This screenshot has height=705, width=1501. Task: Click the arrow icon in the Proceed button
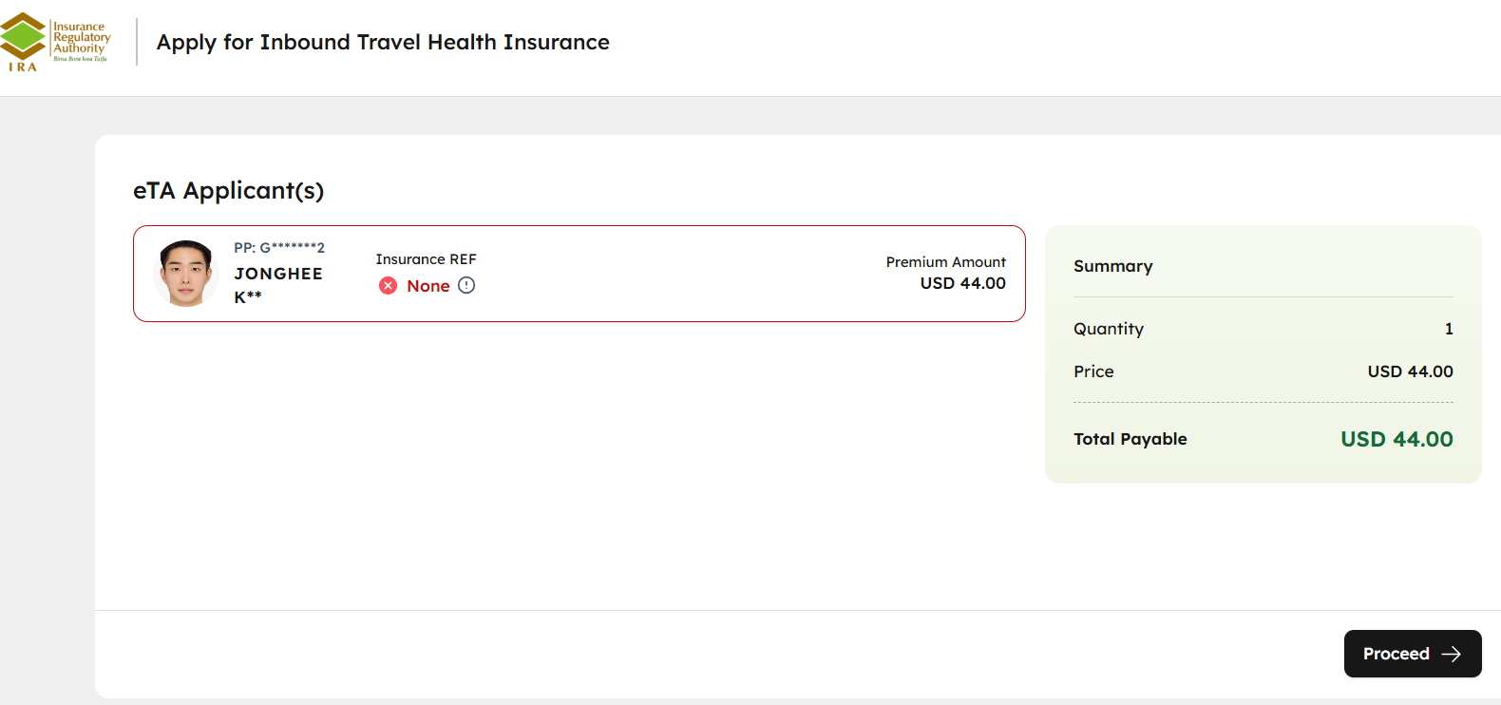(1451, 654)
